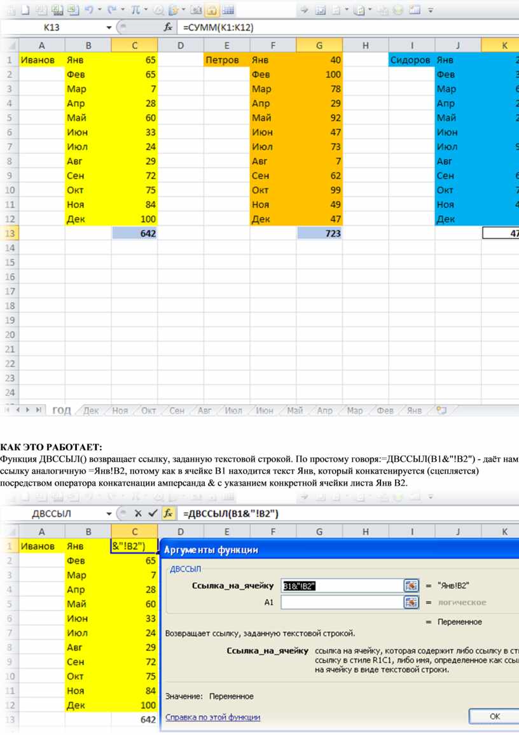Open the Мар sheet tab
The height and width of the screenshot is (735, 519).
pyautogui.click(x=355, y=410)
